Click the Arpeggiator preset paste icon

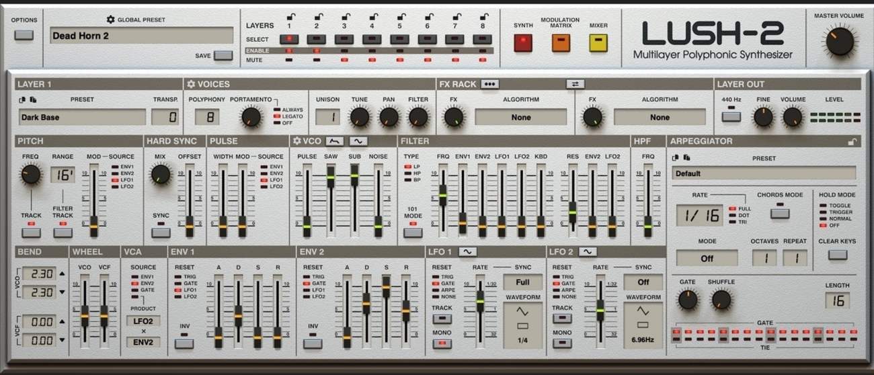tap(686, 158)
